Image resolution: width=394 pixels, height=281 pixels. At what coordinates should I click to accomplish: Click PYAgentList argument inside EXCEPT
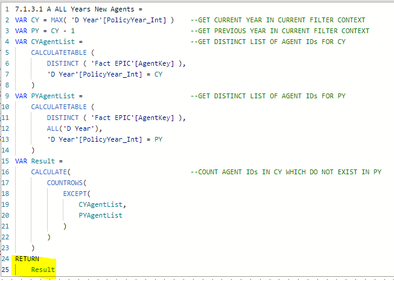[101, 215]
